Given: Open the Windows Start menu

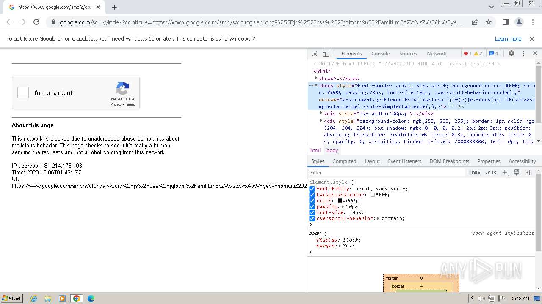Looking at the screenshot, I should 12,299.
